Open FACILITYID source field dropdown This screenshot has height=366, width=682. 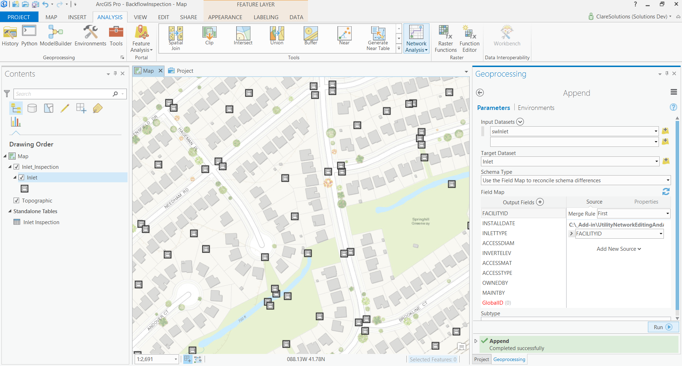(661, 234)
